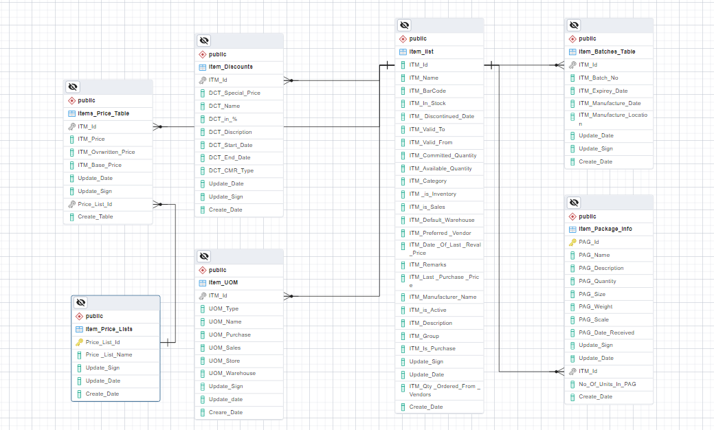Click the key icon next to ITM_Id in Item_Discounts
Viewport: 714px width, 430px height.
click(203, 80)
